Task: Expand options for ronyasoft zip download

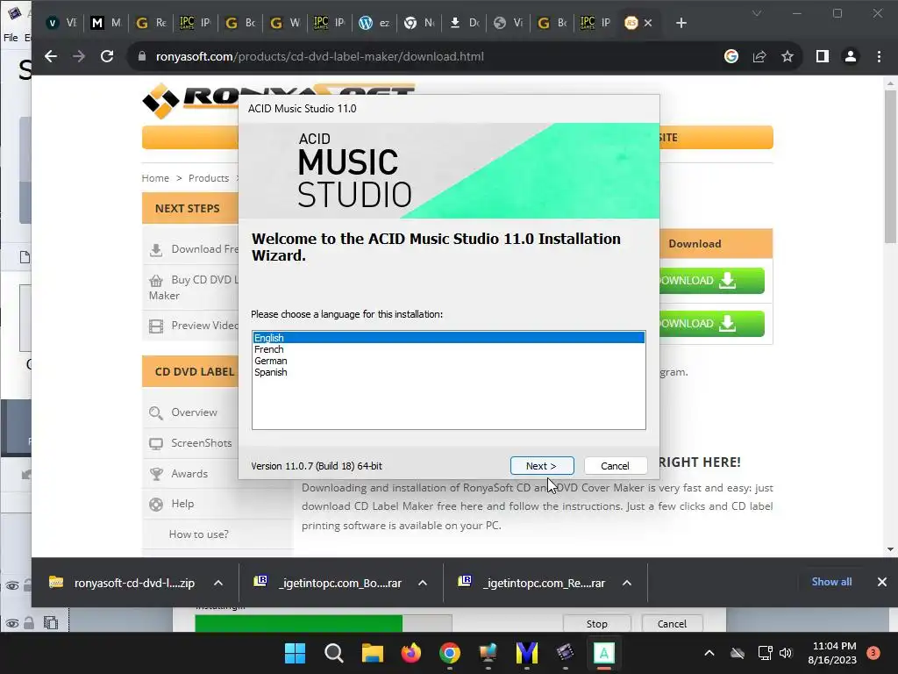Action: (218, 583)
